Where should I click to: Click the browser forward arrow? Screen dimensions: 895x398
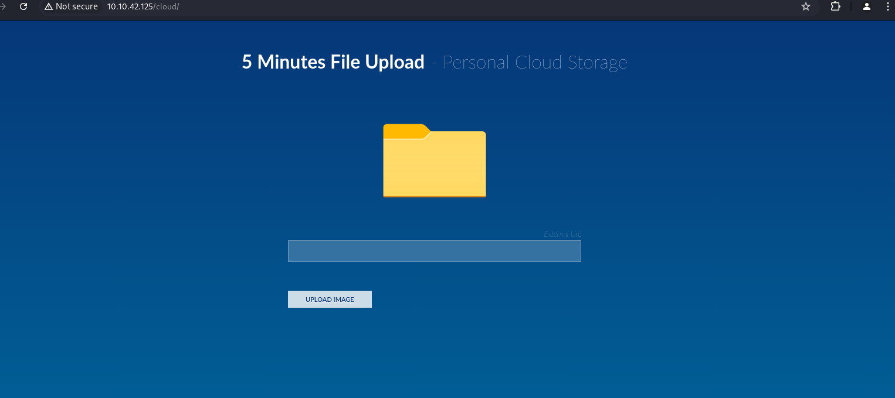pyautogui.click(x=3, y=6)
